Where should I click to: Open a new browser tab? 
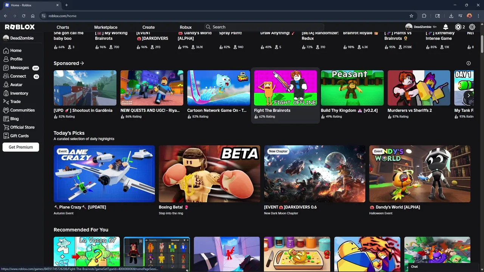pyautogui.click(x=66, y=5)
